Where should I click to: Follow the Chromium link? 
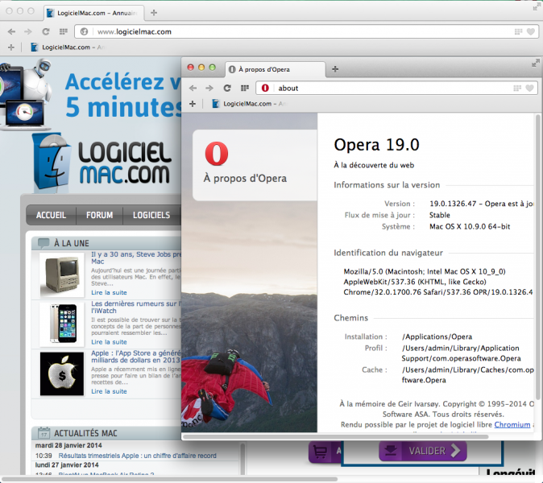point(512,424)
